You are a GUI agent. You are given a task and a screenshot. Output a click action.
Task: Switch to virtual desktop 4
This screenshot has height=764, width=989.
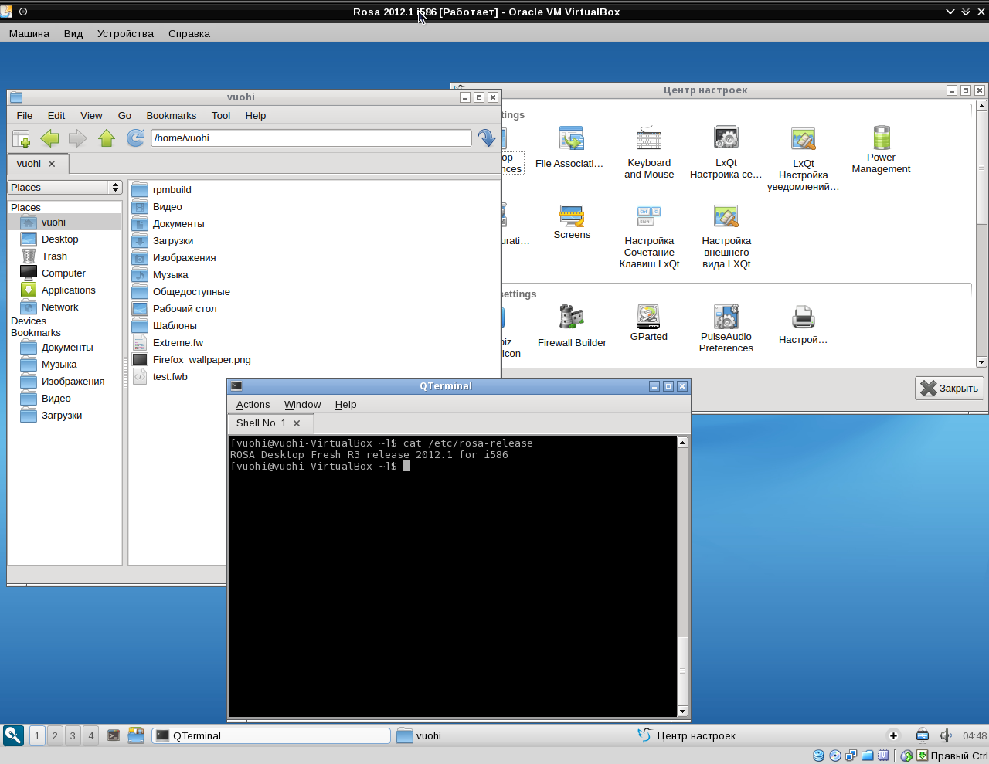pyautogui.click(x=91, y=736)
